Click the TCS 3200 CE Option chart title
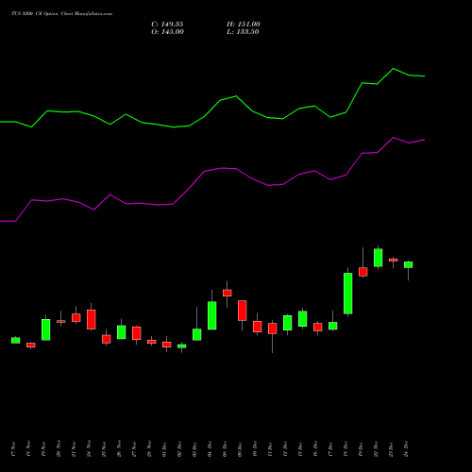 tap(61, 14)
